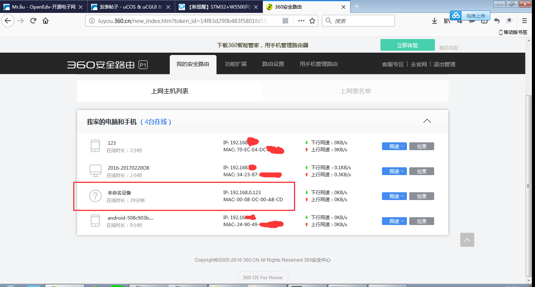Collapse the 我家的电脑和手机 section
The height and width of the screenshot is (287, 535).
tap(427, 121)
